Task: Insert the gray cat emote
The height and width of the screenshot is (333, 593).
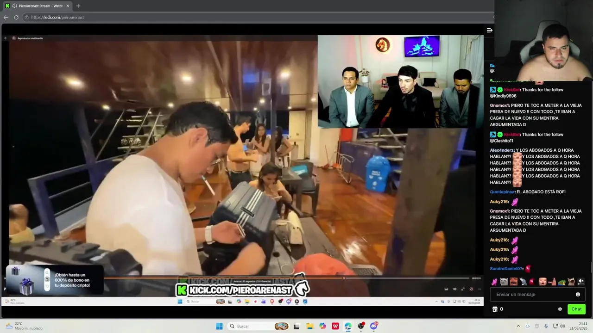Action: click(x=523, y=282)
